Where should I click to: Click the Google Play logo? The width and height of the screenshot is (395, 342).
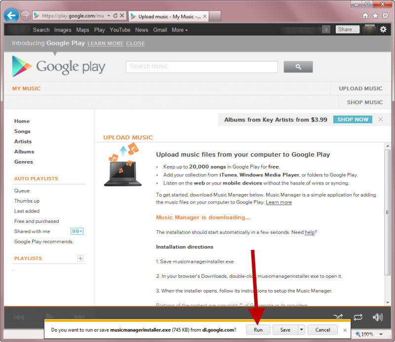point(59,66)
